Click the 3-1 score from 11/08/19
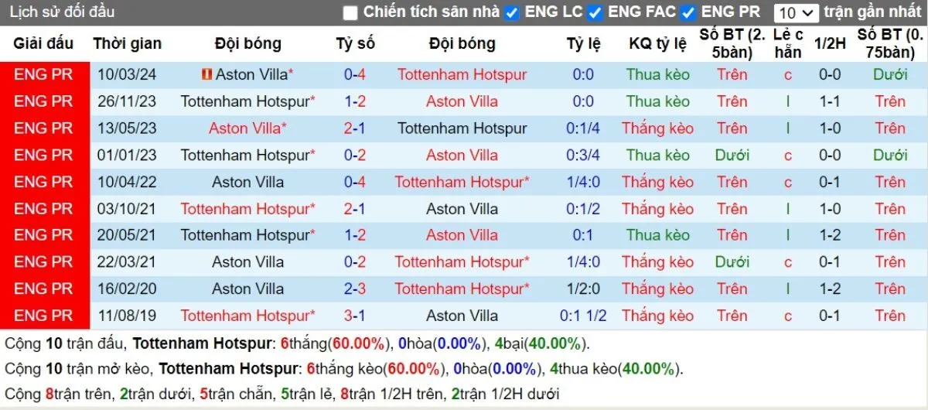Image resolution: width=928 pixels, height=410 pixels. coord(355,316)
